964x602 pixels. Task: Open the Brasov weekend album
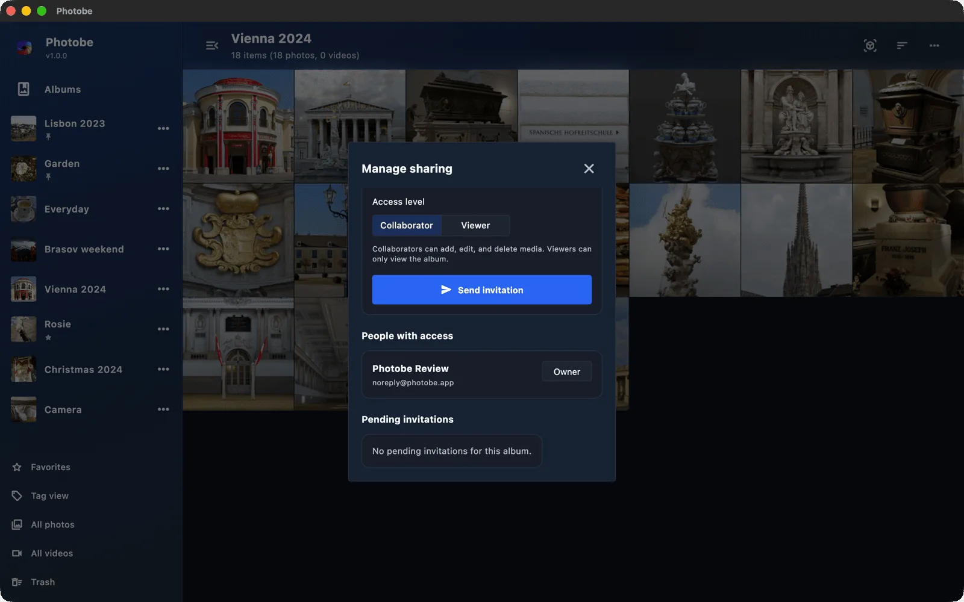click(84, 249)
